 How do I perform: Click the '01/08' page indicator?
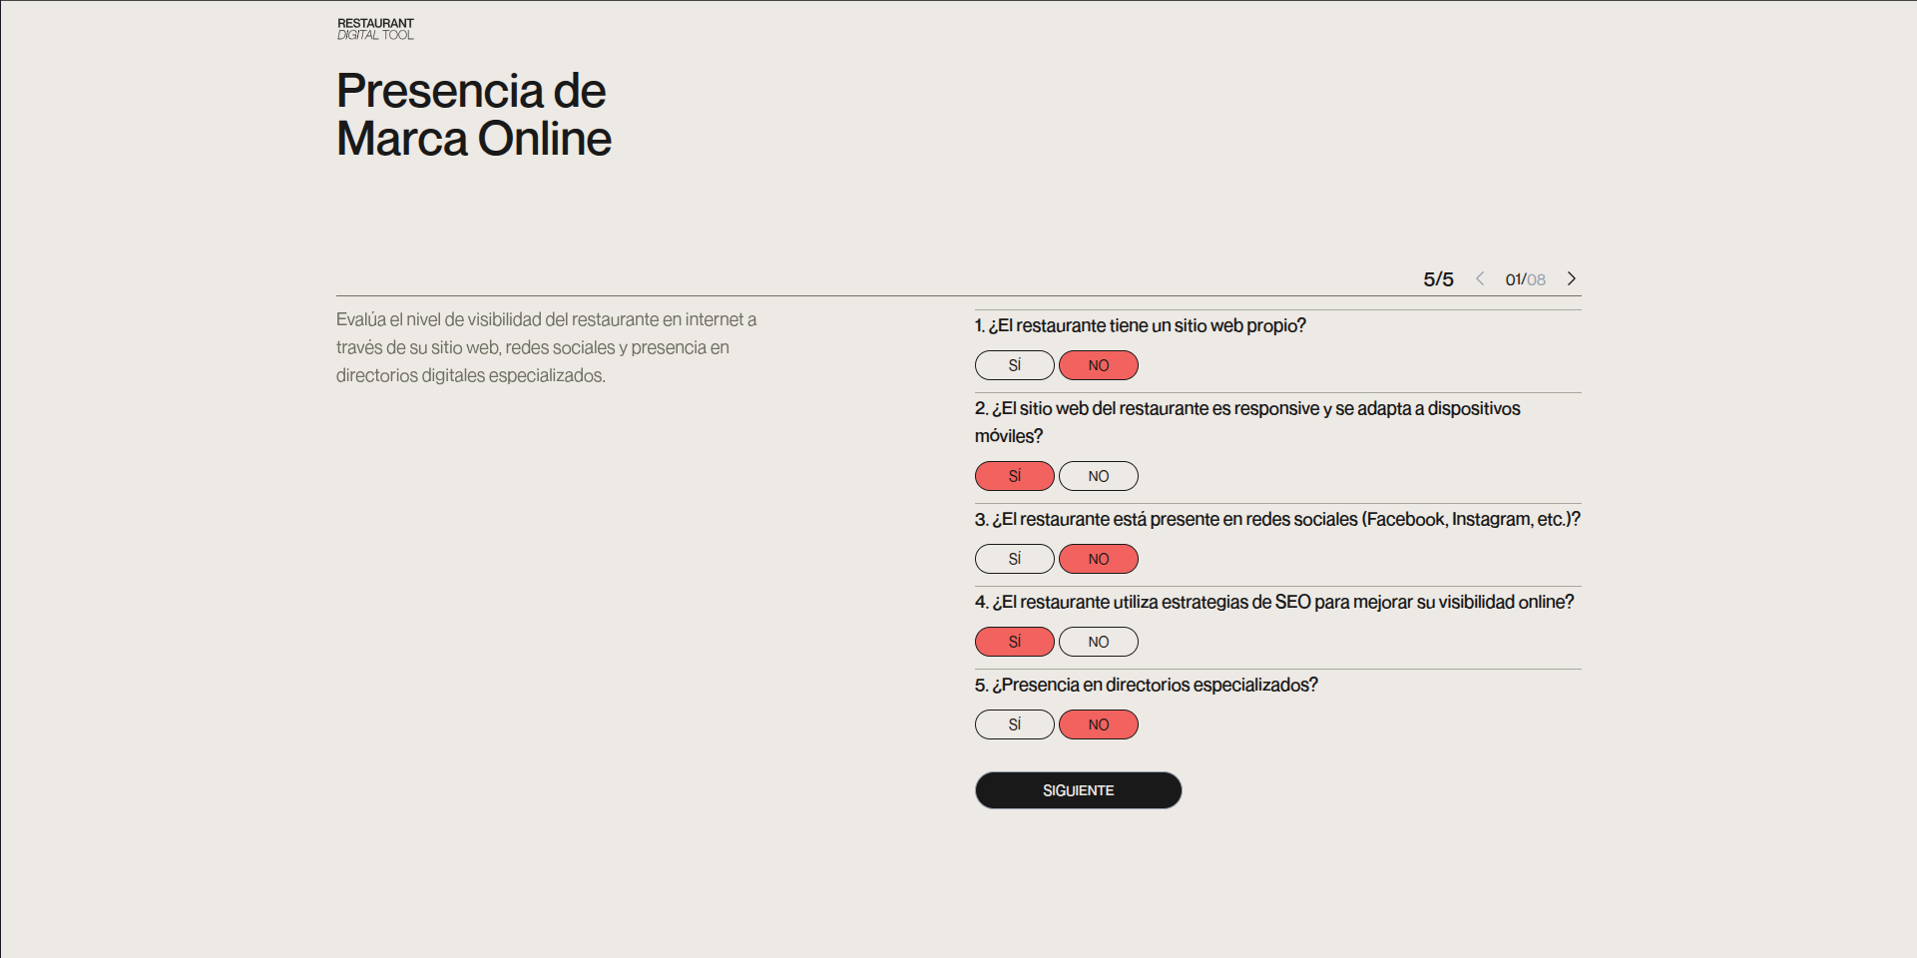coord(1525,279)
